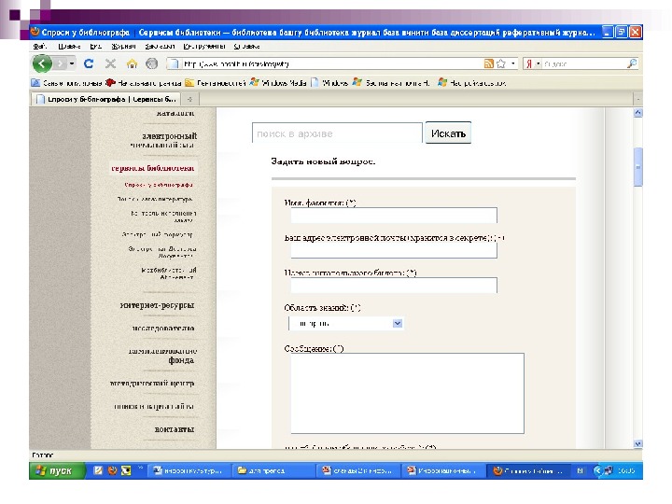This screenshot has width=672, height=504.
Task: Click the page scrollbar down arrow
Action: tap(638, 444)
